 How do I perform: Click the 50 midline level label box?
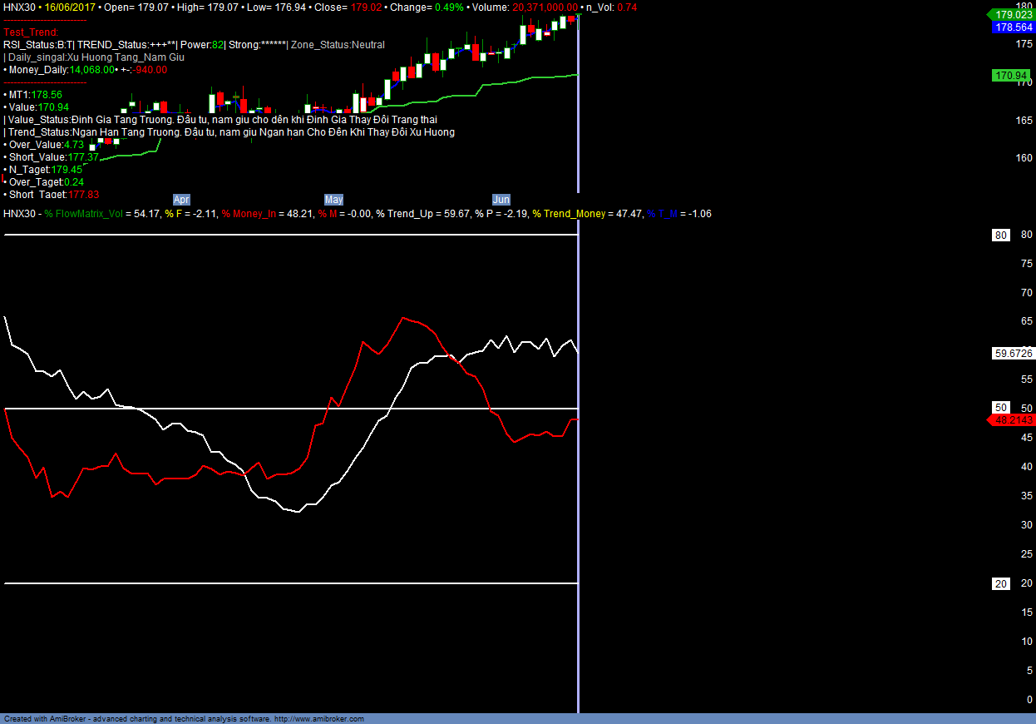[x=1001, y=408]
